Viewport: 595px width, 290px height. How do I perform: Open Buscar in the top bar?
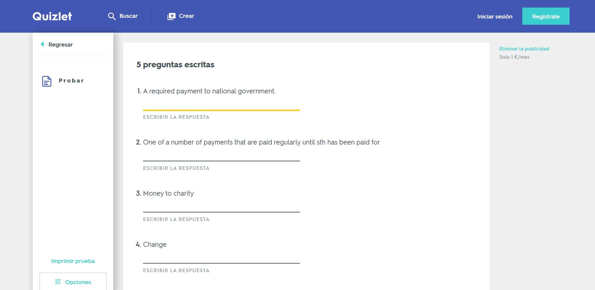point(123,16)
